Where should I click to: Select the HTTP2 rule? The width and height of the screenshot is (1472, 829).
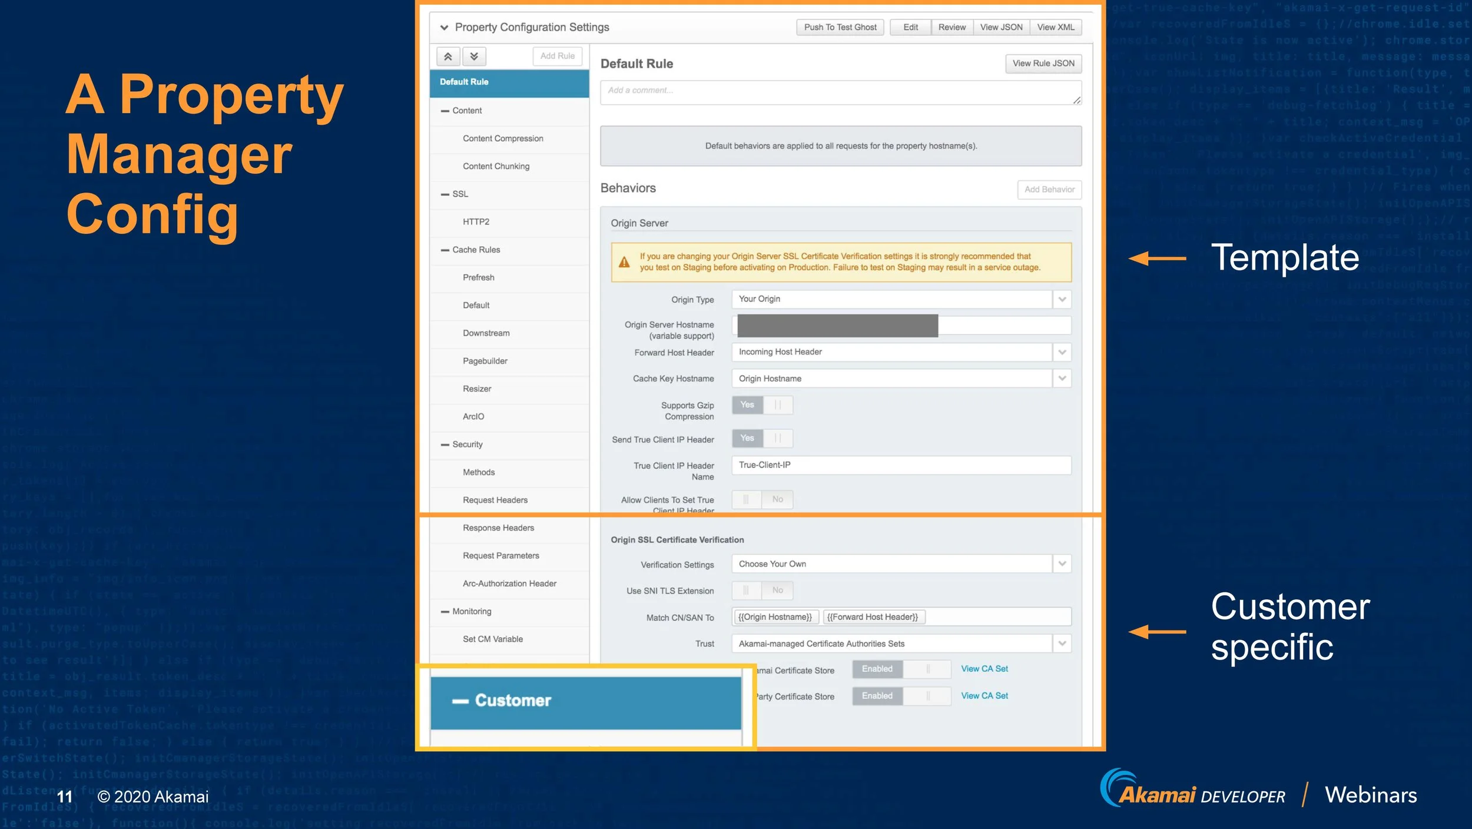[509, 223]
